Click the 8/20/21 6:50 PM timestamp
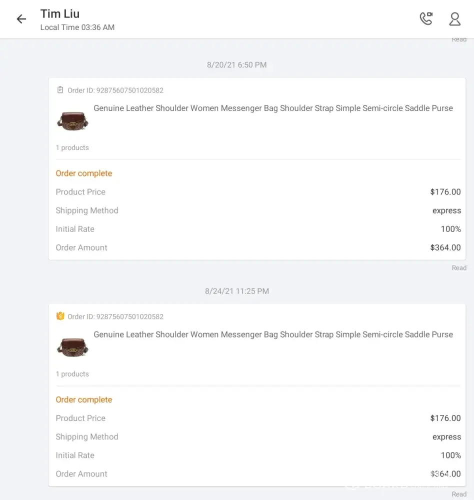Image resolution: width=474 pixels, height=500 pixels. 236,65
